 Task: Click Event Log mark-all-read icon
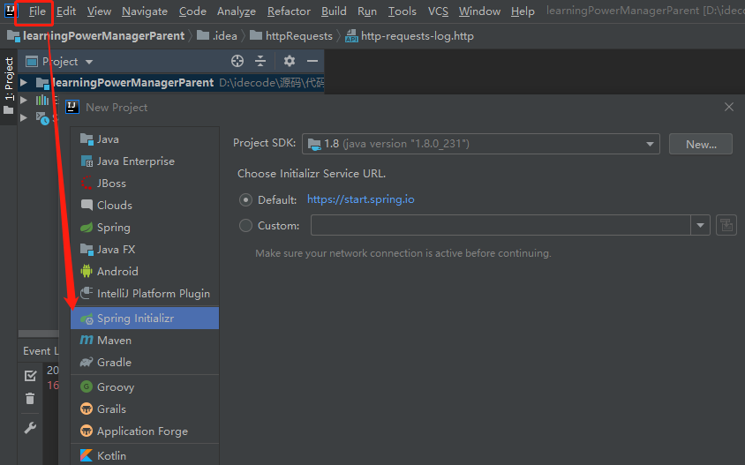tap(30, 376)
